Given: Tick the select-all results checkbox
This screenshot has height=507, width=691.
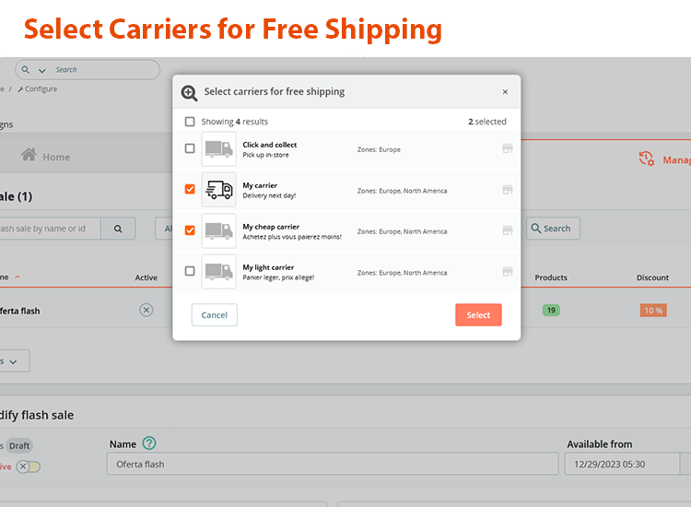Looking at the screenshot, I should [x=190, y=122].
